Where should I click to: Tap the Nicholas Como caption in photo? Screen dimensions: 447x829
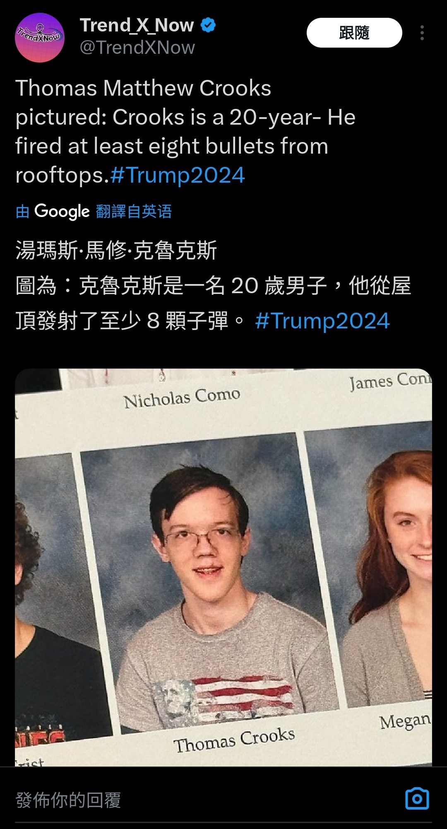pyautogui.click(x=182, y=398)
